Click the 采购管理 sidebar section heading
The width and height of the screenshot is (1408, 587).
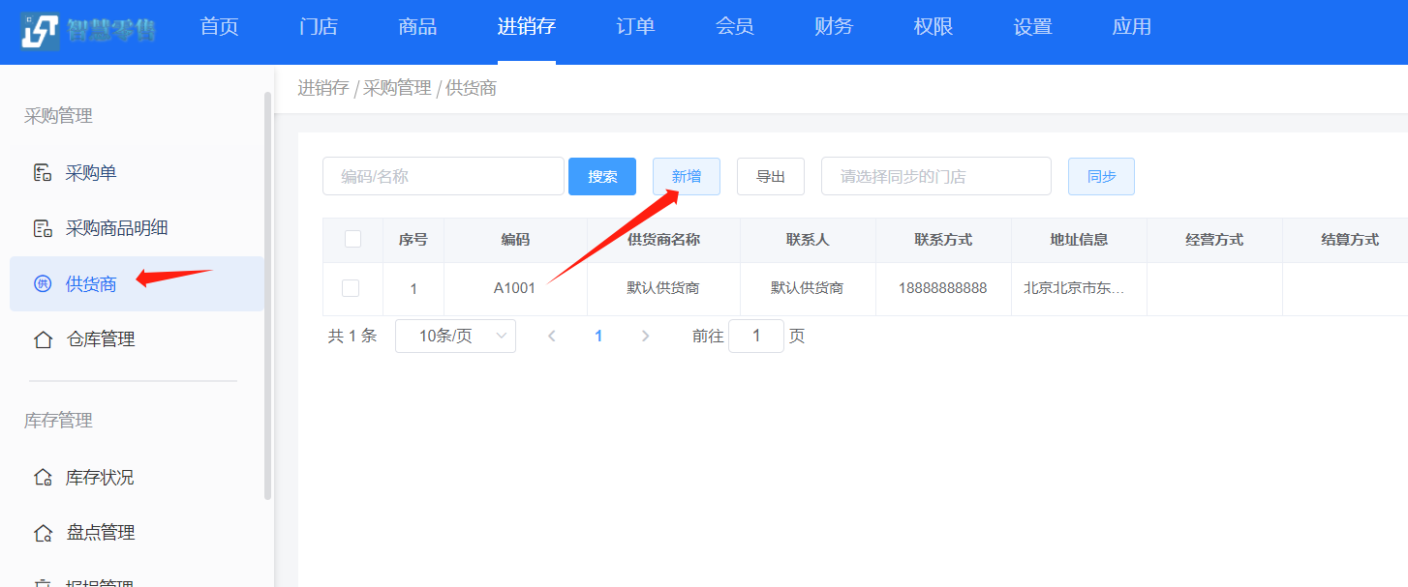point(58,116)
